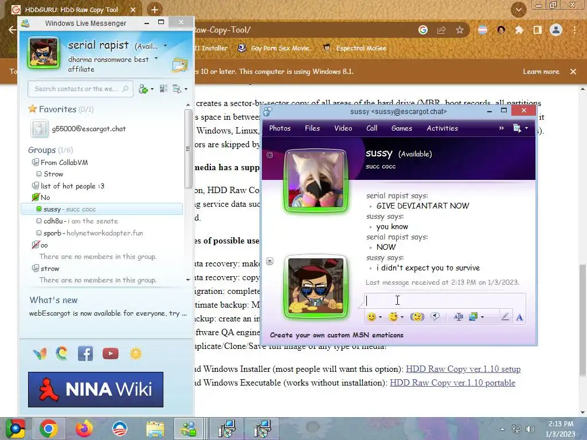Click the add contact icon in Messenger
Viewport: 587px width, 440px height.
click(x=143, y=89)
